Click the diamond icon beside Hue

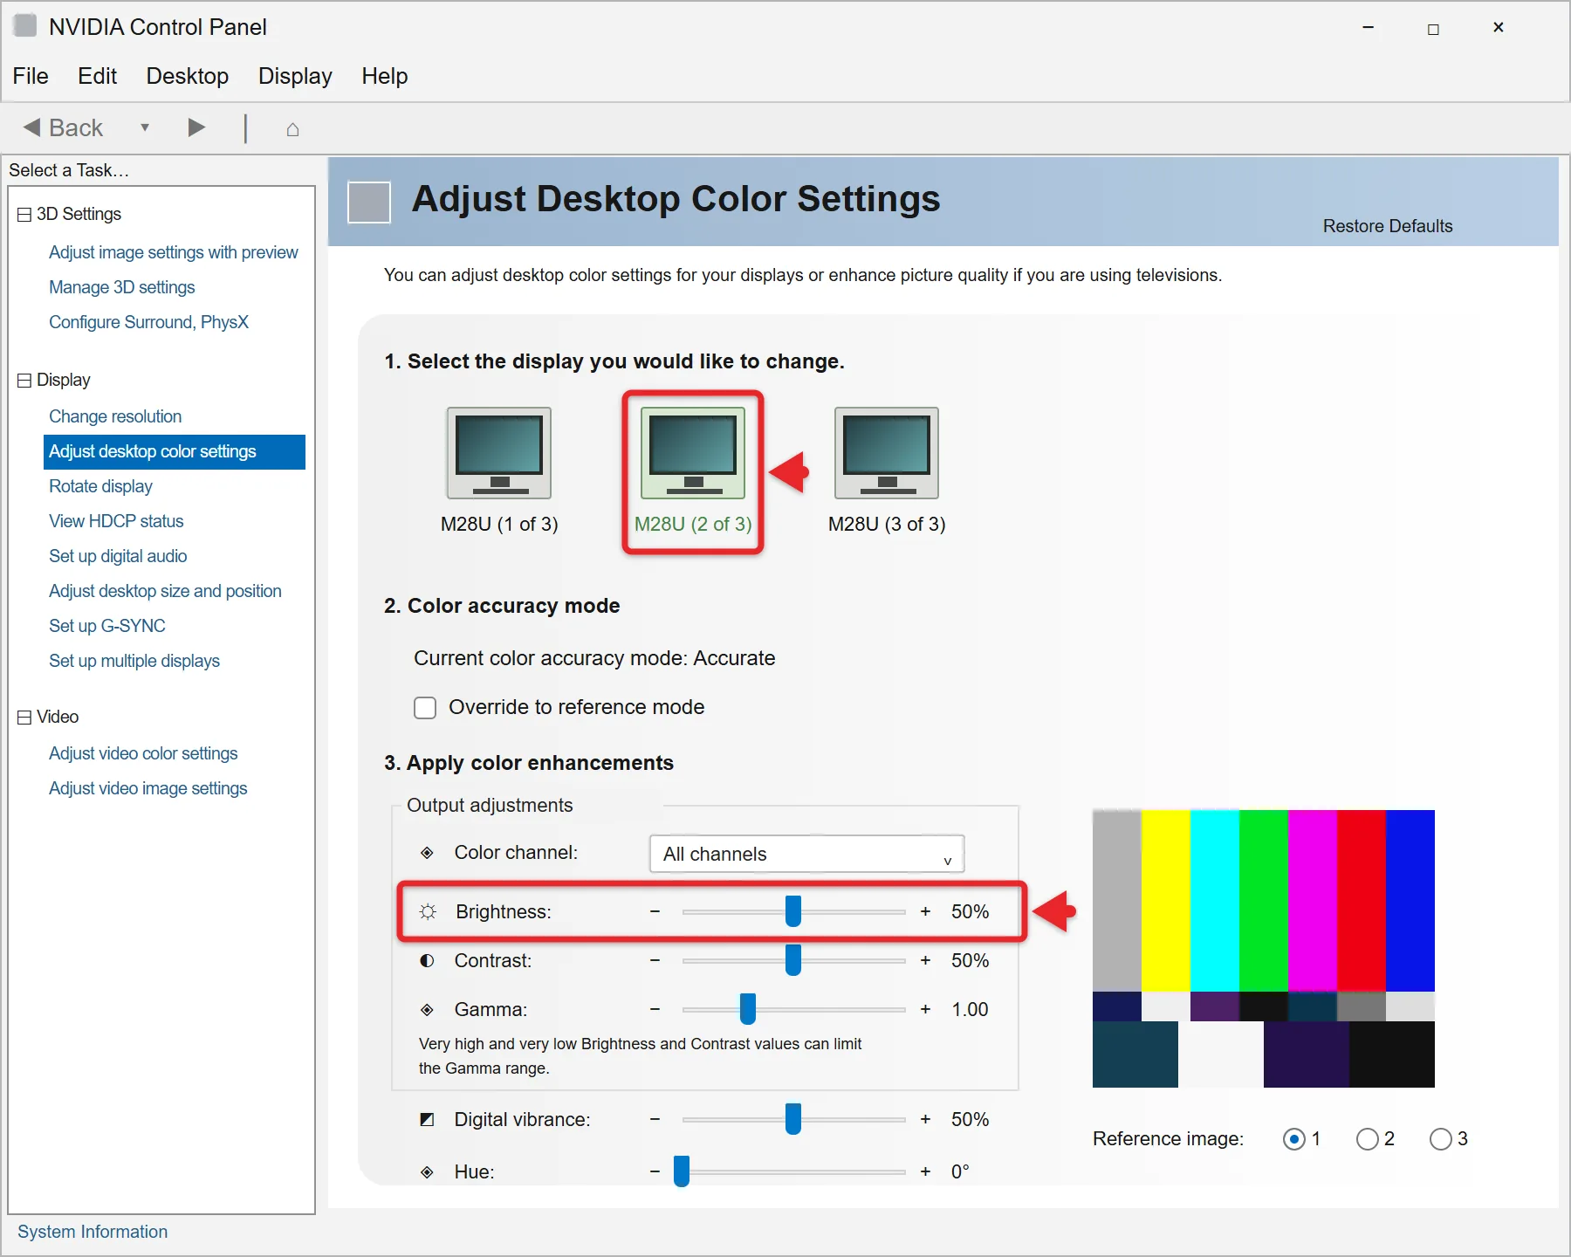pos(427,1171)
